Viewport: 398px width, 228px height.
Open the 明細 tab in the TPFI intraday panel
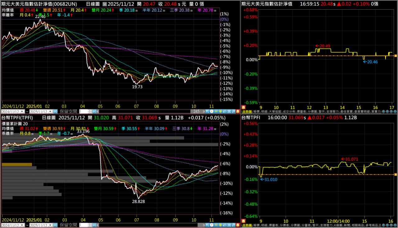click(264, 225)
